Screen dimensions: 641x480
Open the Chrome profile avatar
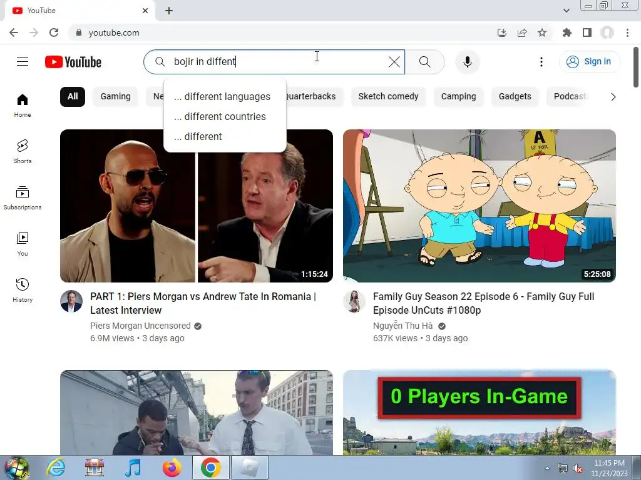(x=607, y=32)
